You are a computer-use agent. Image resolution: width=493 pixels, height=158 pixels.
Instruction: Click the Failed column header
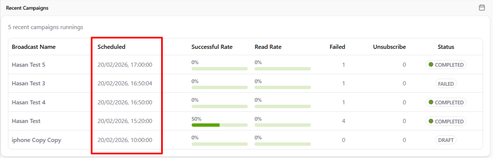tap(337, 47)
